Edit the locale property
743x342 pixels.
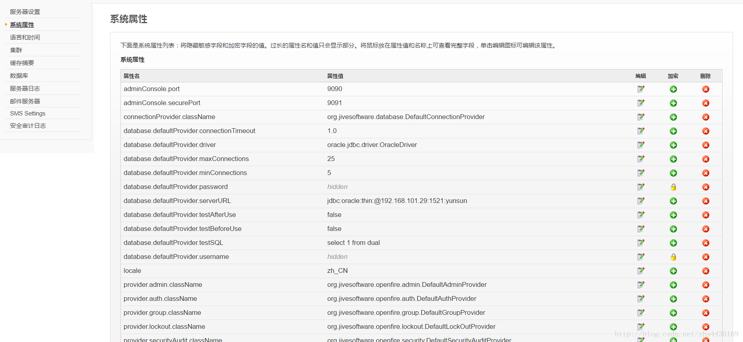(641, 271)
